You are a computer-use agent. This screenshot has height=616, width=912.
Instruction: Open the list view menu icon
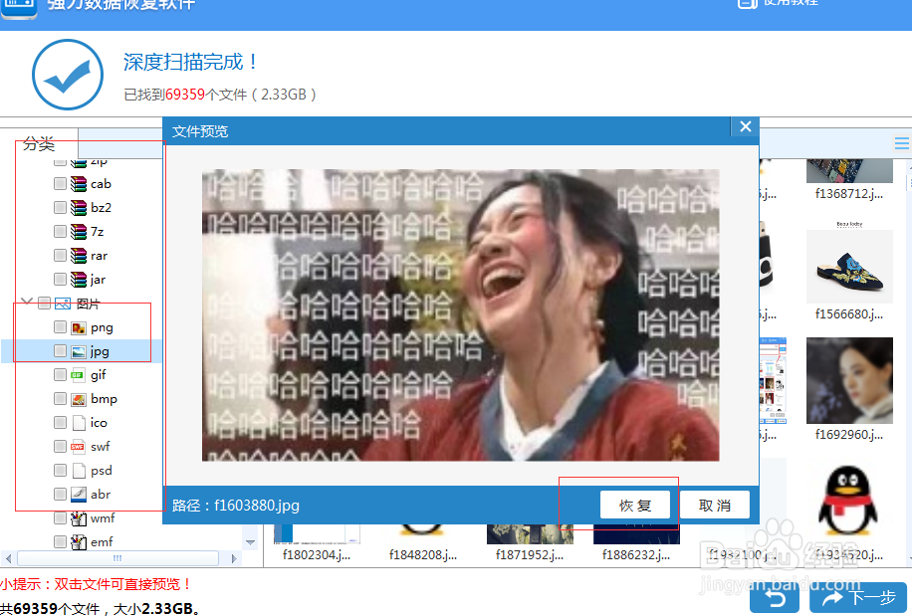[x=901, y=143]
